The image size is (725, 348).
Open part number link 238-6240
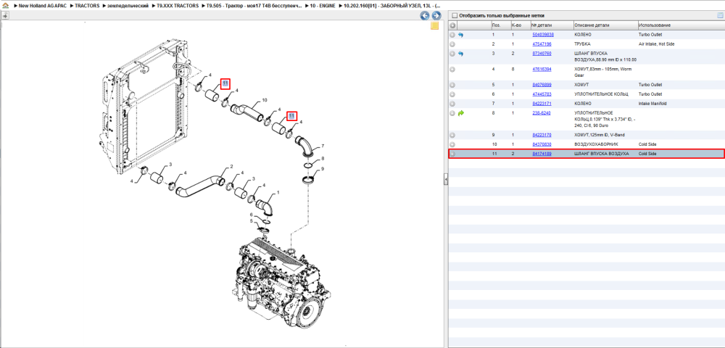click(542, 113)
